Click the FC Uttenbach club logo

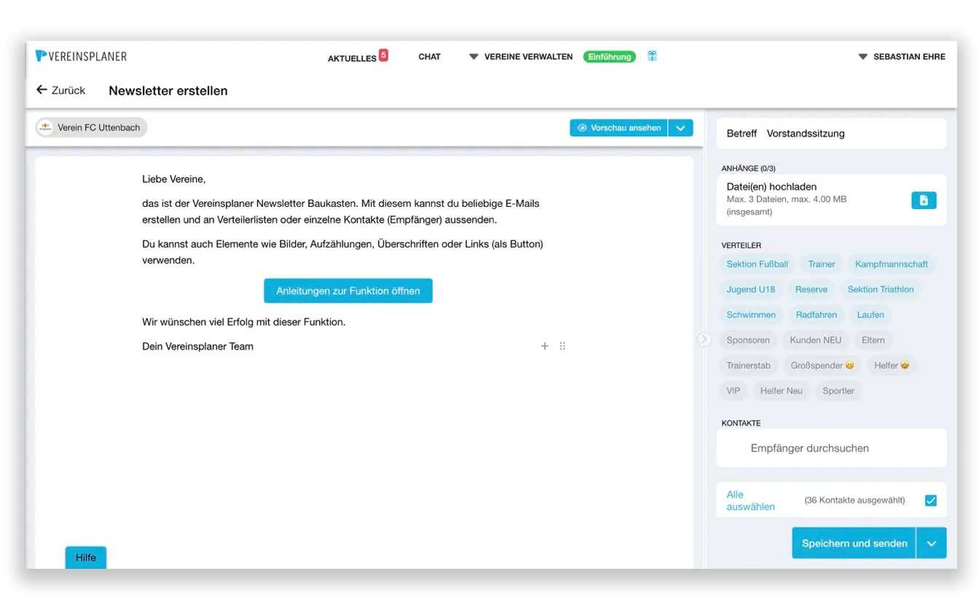[x=46, y=127]
